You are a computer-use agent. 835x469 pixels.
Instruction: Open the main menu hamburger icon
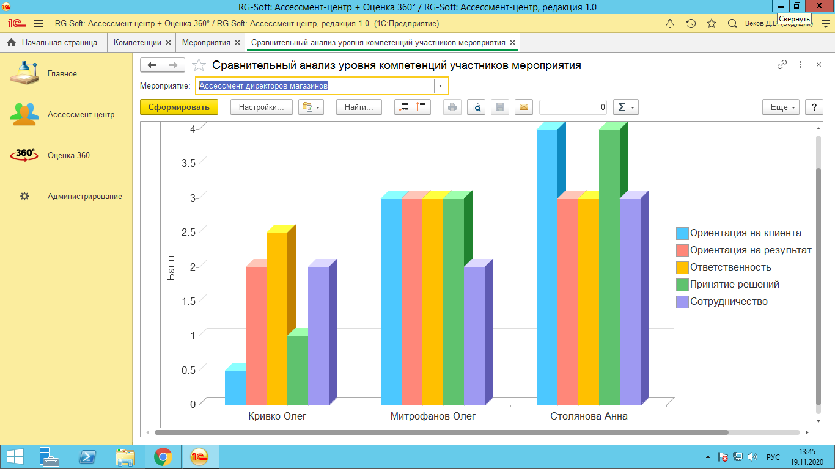(x=39, y=24)
